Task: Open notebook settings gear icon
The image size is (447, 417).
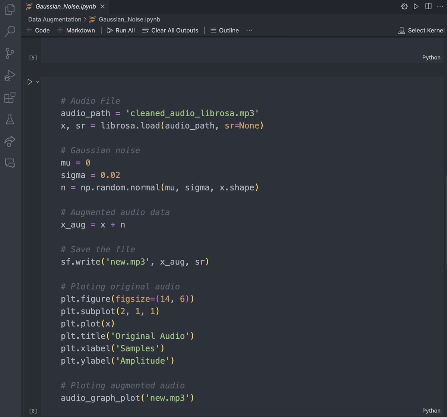Action: pos(404,6)
